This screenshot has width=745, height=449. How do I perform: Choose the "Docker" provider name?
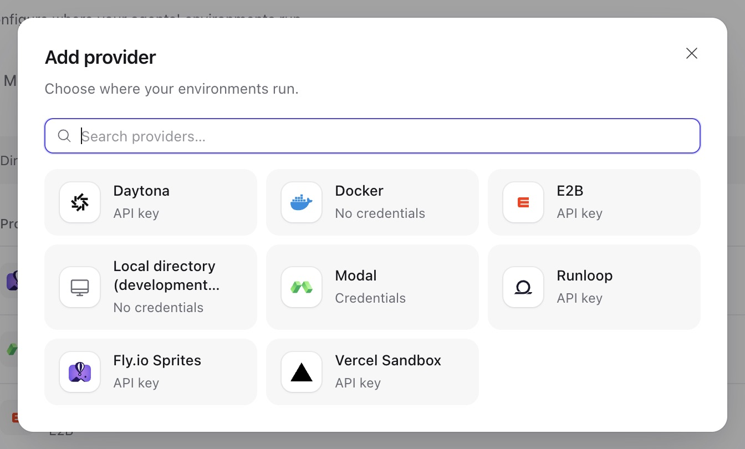[x=359, y=191]
